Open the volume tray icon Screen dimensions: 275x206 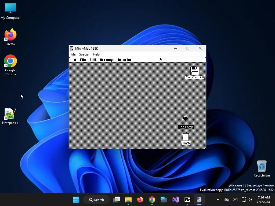tap(250, 200)
